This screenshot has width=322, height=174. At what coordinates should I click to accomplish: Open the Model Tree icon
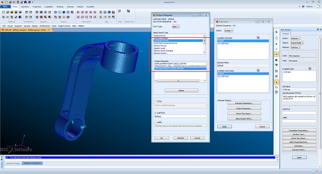[128, 11]
